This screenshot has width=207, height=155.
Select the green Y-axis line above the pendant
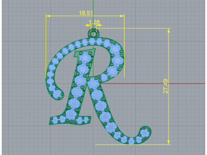[93, 14]
